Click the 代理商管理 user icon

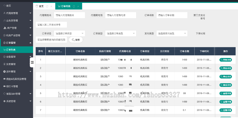[x=4, y=13]
